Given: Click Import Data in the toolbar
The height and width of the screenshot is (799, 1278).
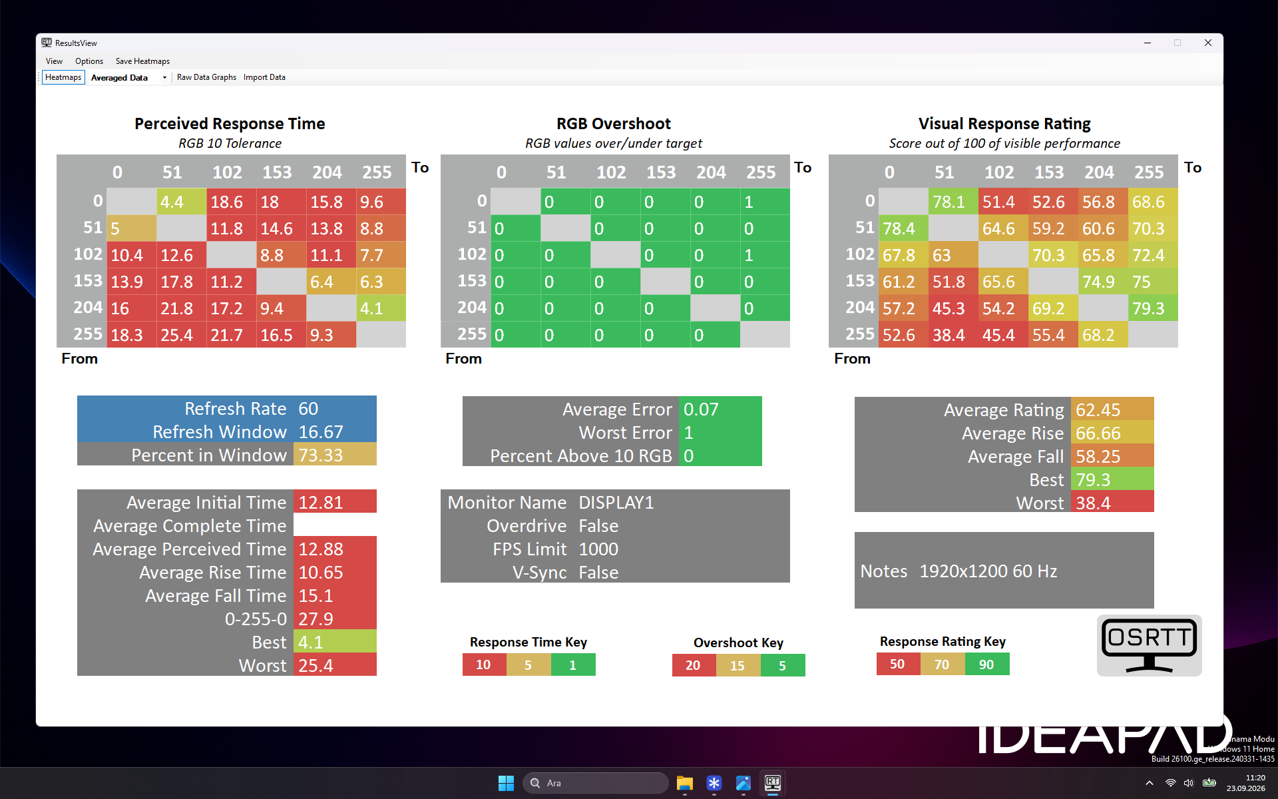Looking at the screenshot, I should tap(264, 77).
